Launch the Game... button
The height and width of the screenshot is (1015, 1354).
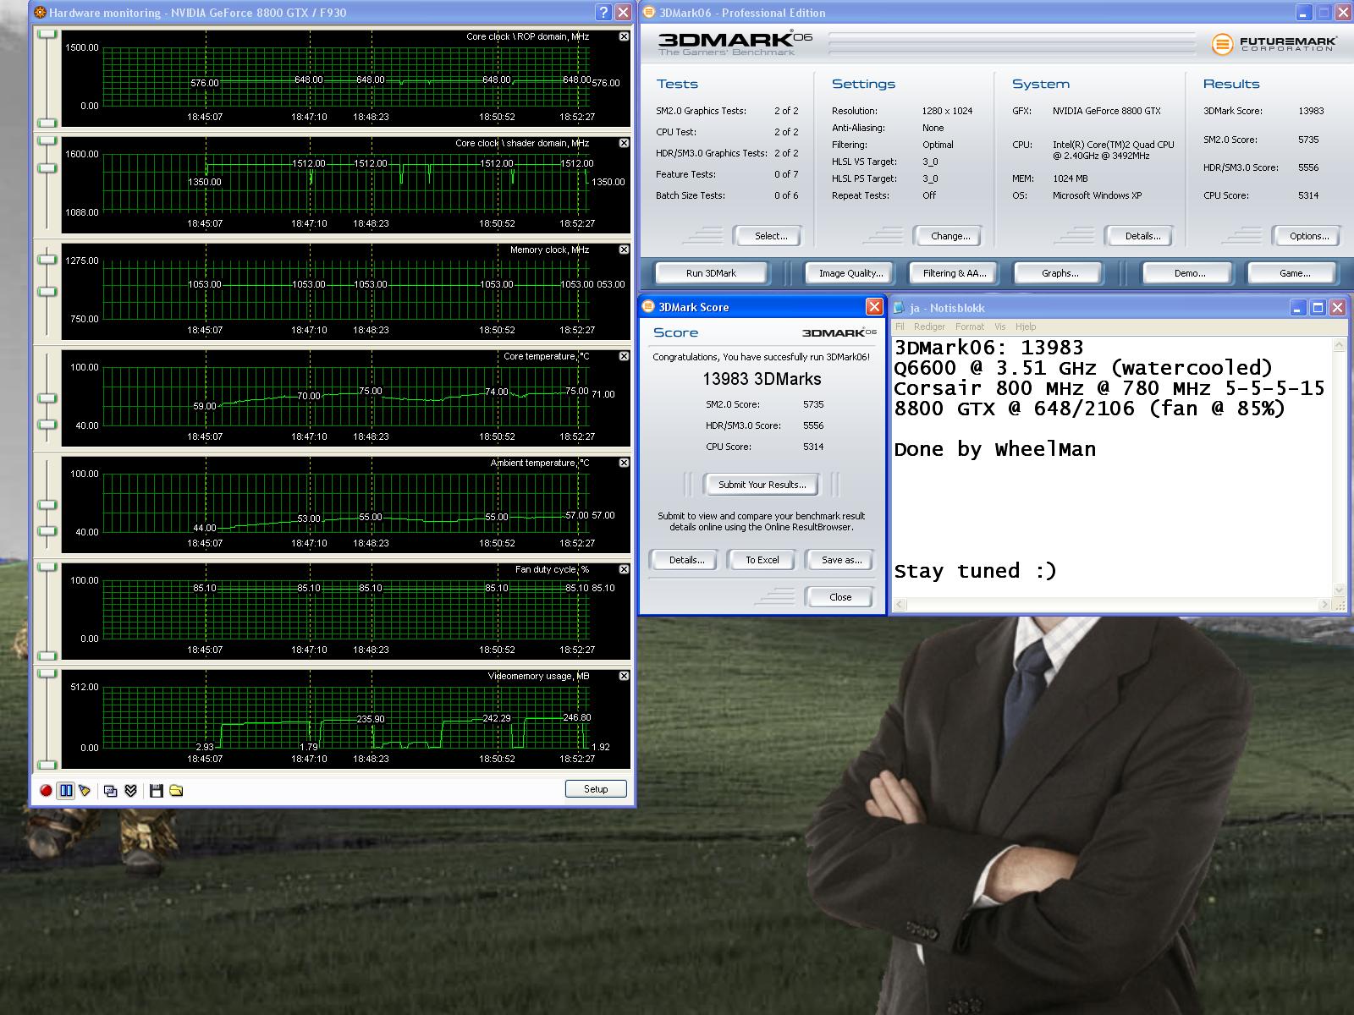(1295, 273)
